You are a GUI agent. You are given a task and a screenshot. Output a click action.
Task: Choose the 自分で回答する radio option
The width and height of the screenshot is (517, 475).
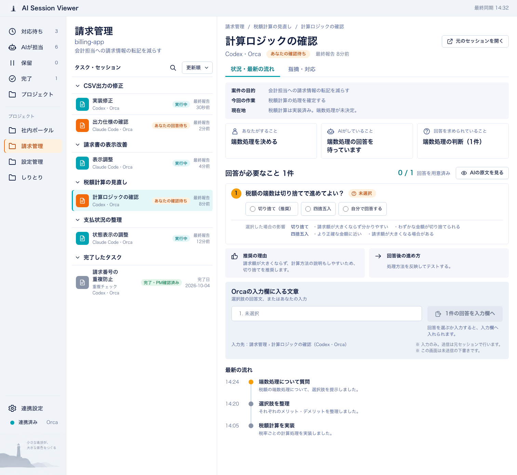pos(362,209)
